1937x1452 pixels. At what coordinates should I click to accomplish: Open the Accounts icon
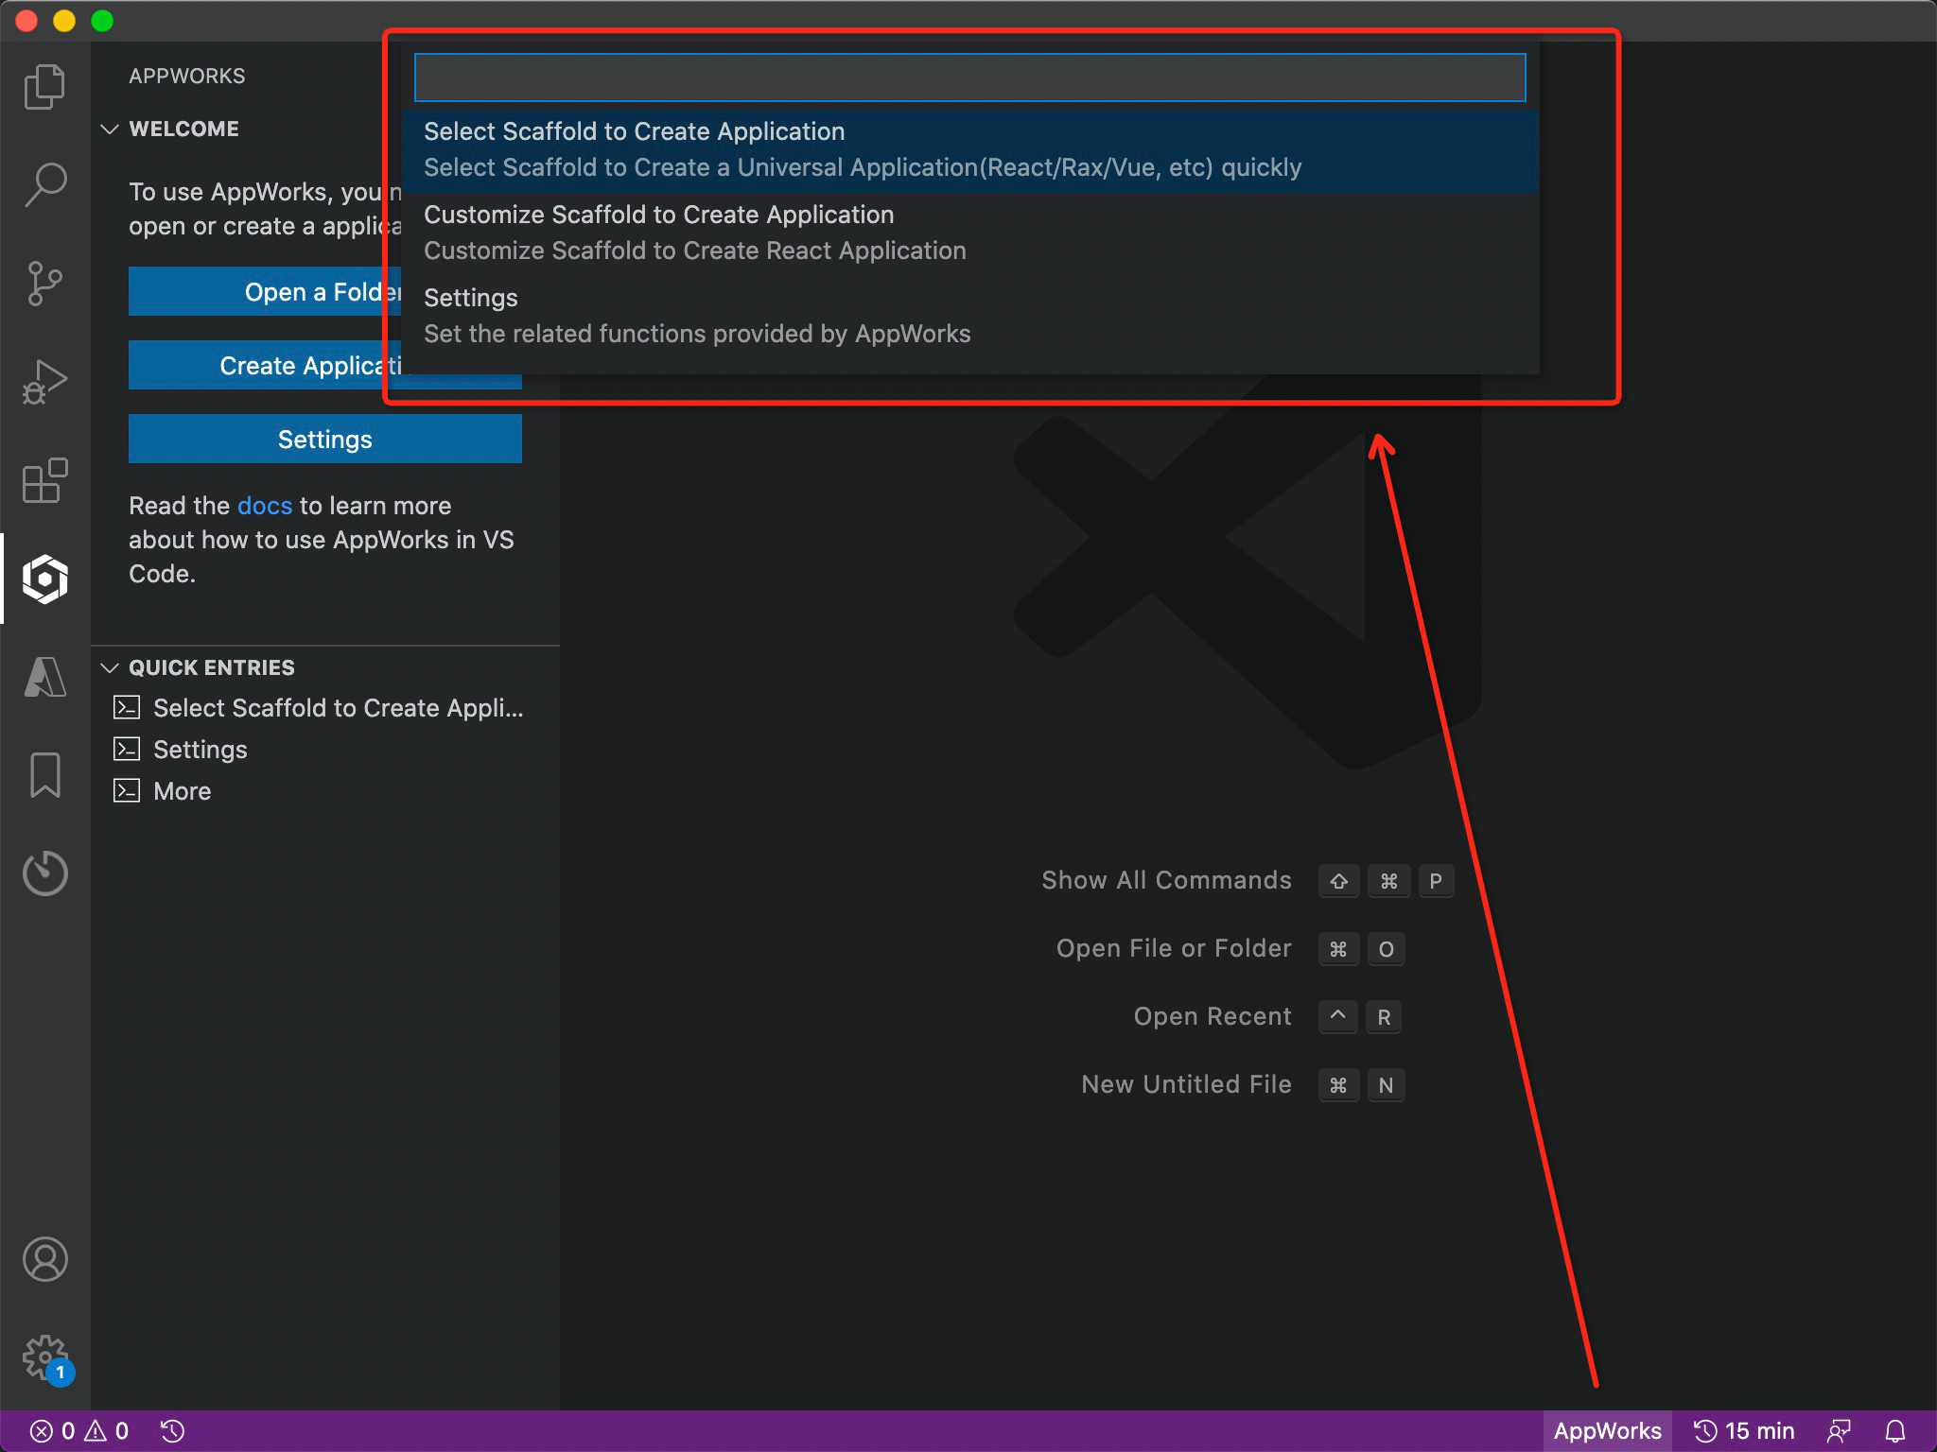point(44,1259)
